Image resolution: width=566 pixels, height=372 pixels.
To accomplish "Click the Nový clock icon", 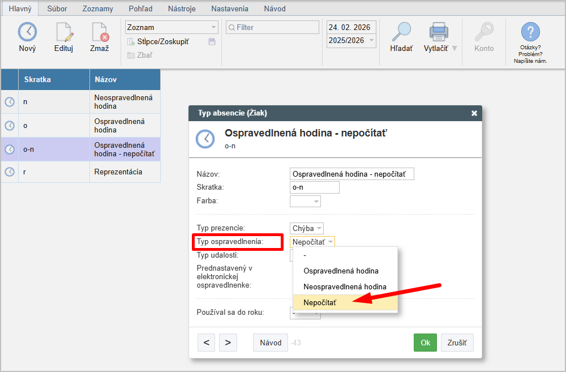I will [x=27, y=32].
